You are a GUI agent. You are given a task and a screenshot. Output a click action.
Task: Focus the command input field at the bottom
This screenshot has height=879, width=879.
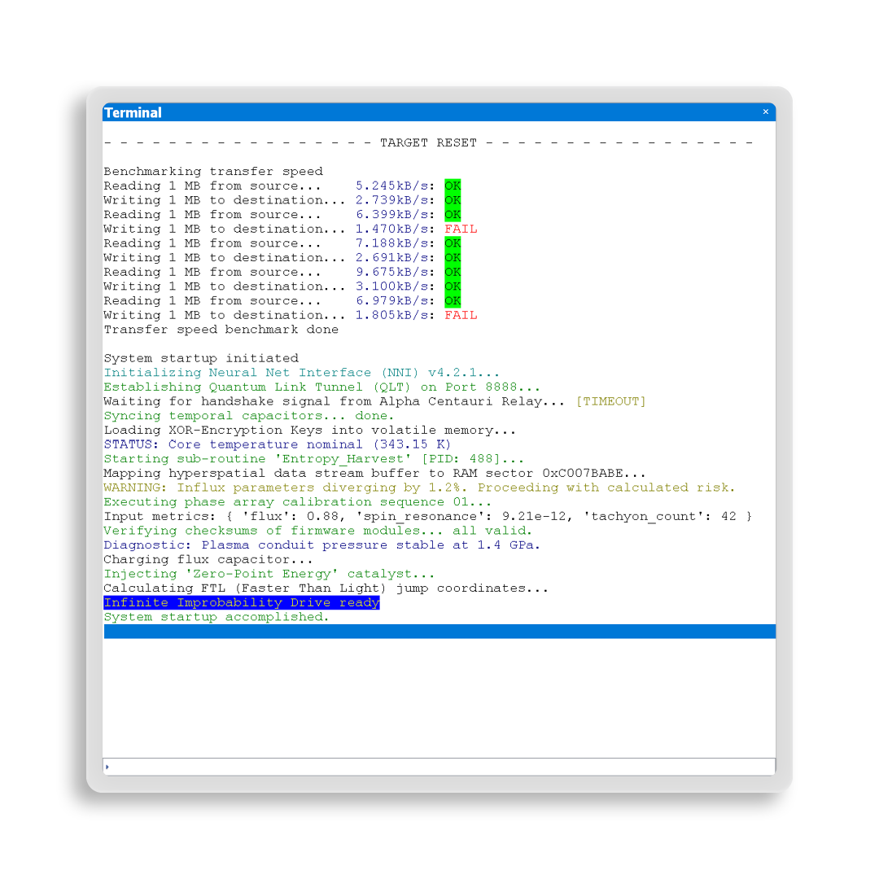tap(439, 766)
